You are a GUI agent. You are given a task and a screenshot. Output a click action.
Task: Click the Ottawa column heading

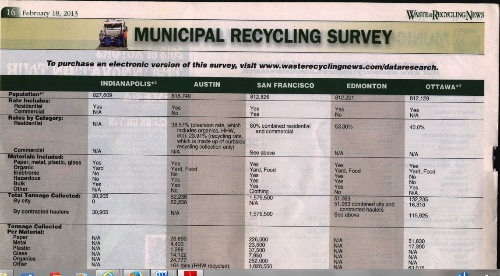coord(444,87)
